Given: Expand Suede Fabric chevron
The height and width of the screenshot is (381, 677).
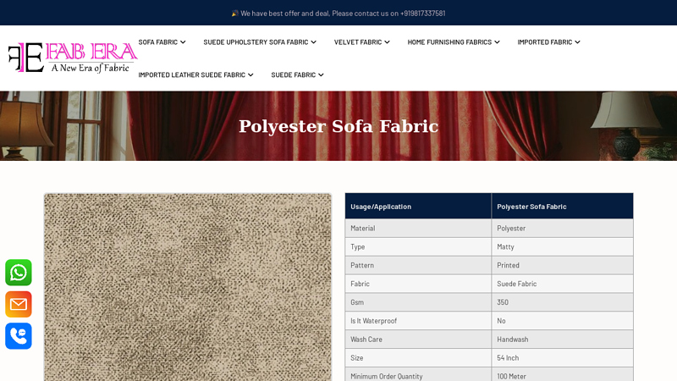Looking at the screenshot, I should tap(321, 75).
